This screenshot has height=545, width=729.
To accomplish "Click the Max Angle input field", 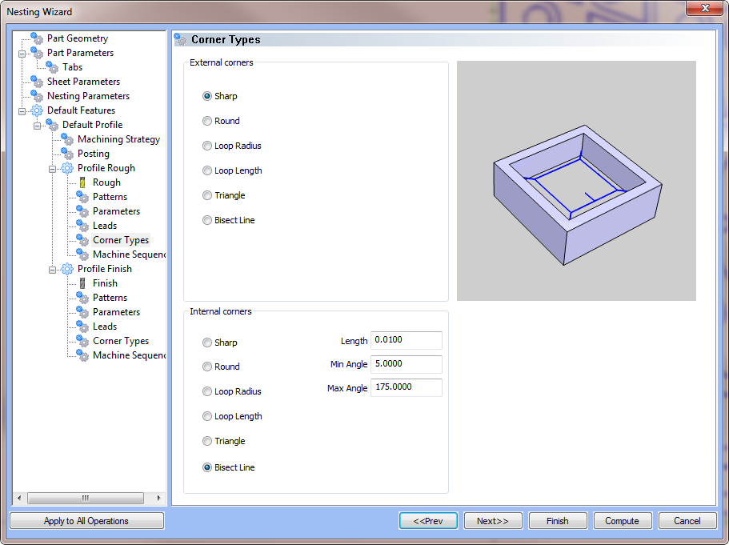I will click(x=406, y=388).
